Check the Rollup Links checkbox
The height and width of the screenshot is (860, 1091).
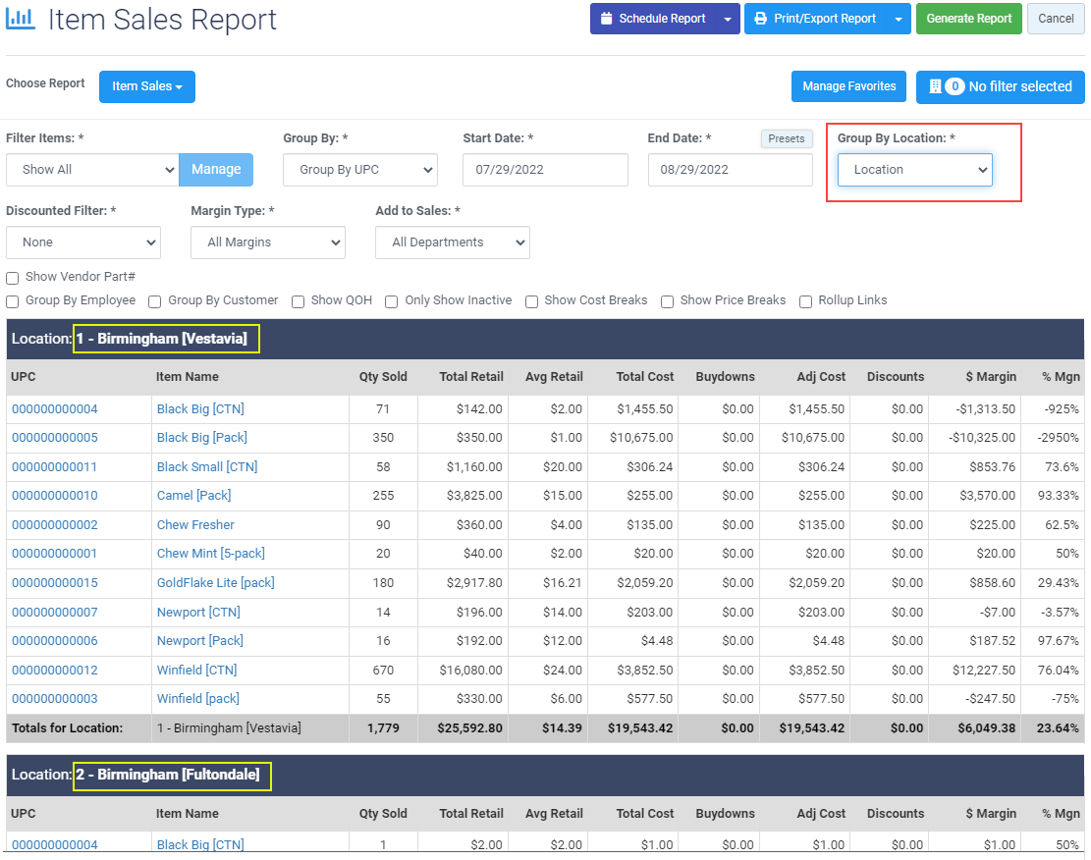[x=805, y=302]
